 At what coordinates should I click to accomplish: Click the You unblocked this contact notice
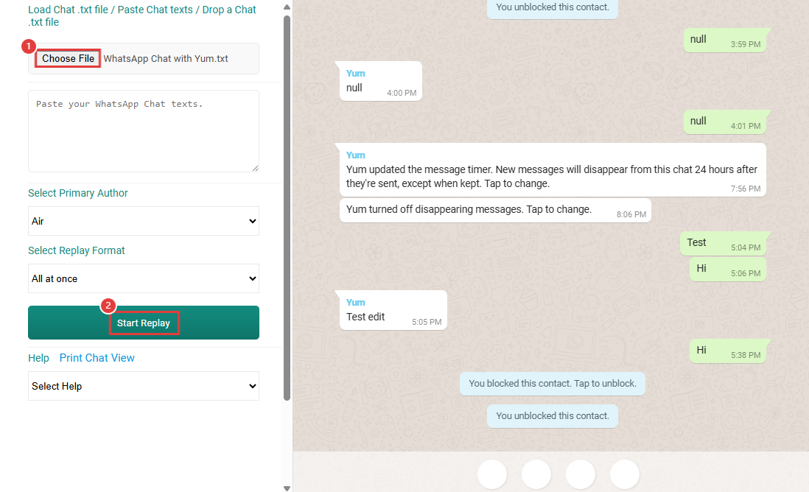(552, 415)
